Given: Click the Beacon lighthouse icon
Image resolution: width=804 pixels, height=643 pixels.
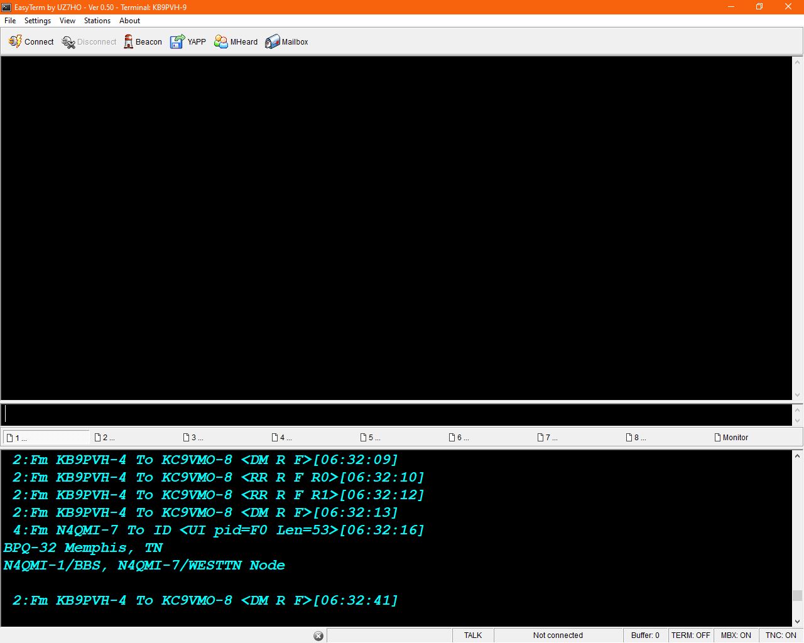Looking at the screenshot, I should click(x=128, y=41).
